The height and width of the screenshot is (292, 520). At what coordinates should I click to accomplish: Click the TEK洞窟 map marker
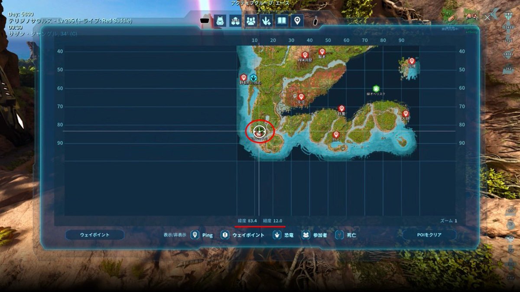(305, 55)
